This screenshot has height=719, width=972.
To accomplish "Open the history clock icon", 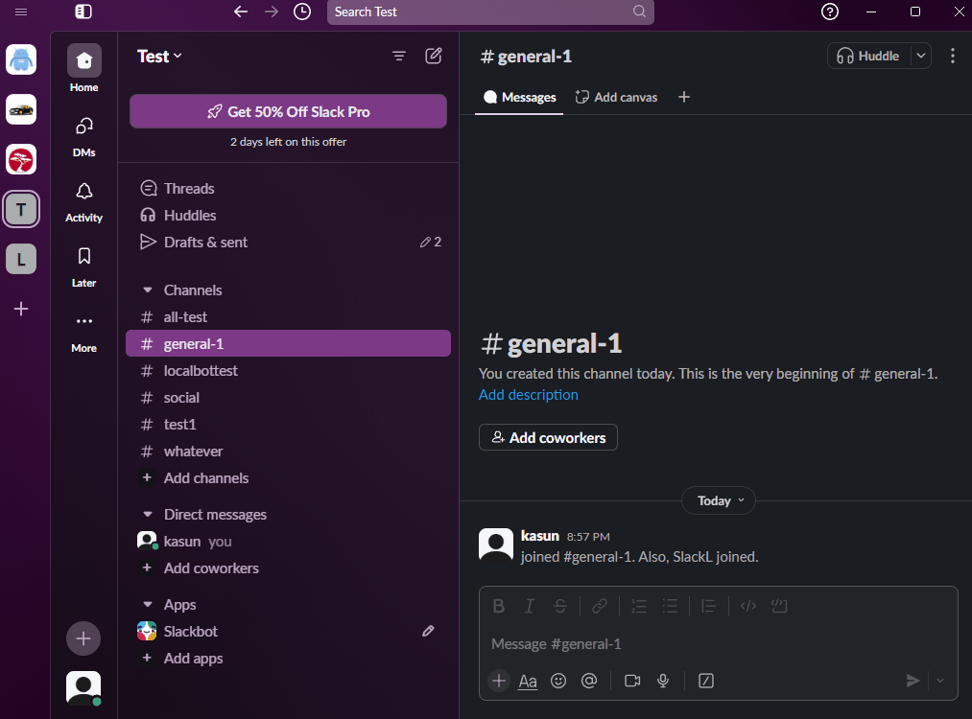I will tap(302, 12).
